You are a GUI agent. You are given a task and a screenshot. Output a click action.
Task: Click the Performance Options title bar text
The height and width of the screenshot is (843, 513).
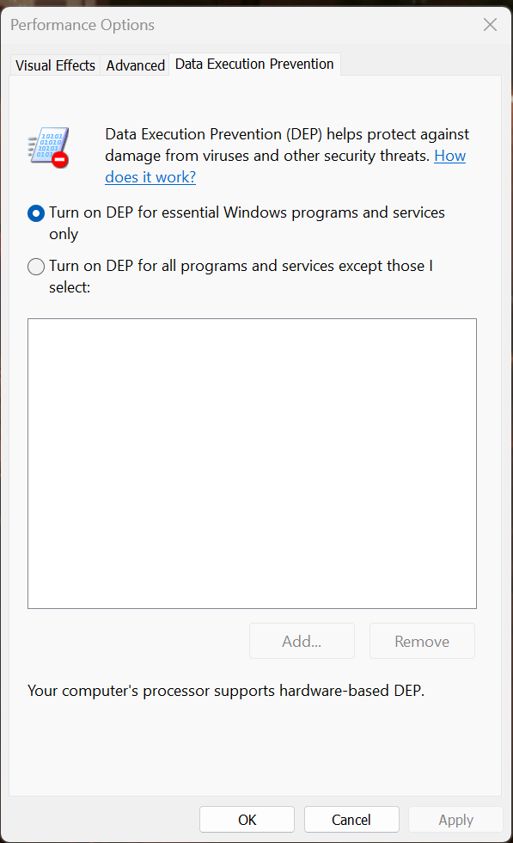click(x=82, y=25)
